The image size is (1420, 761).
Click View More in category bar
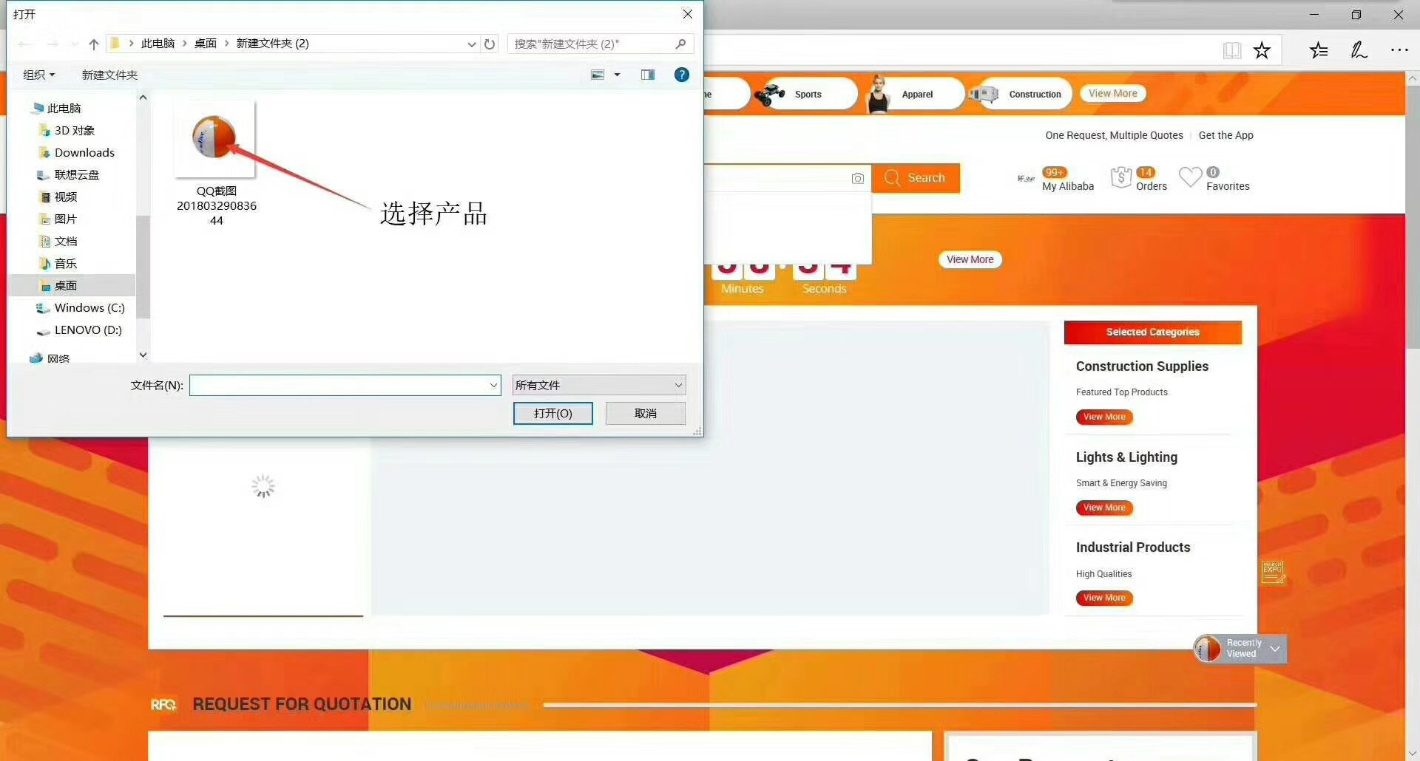tap(1113, 93)
